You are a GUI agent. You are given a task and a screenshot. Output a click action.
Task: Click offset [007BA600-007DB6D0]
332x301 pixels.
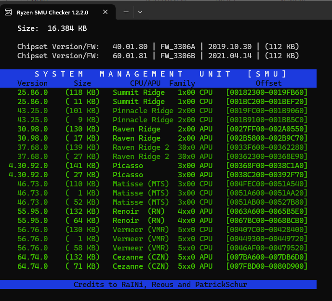(267, 257)
